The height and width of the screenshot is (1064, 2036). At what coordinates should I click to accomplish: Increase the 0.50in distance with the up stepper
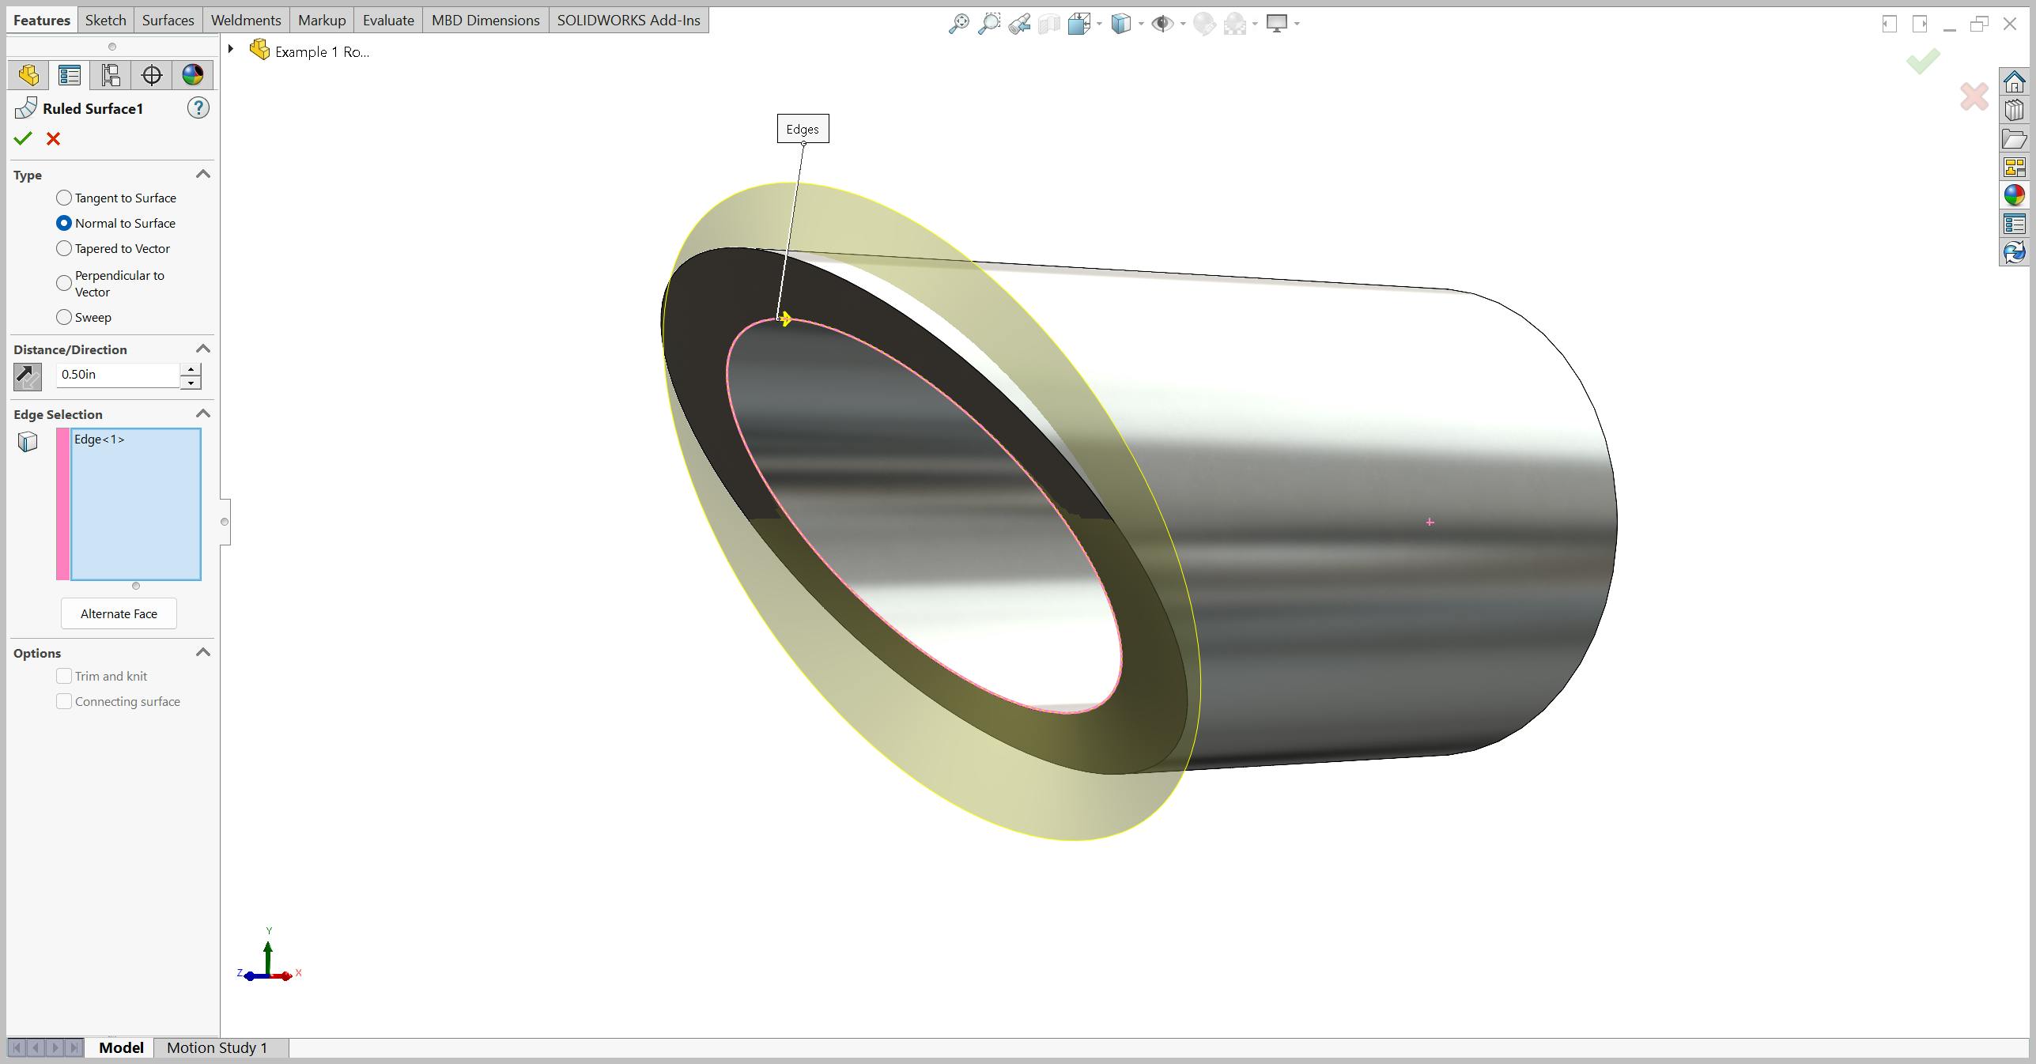pyautogui.click(x=190, y=369)
